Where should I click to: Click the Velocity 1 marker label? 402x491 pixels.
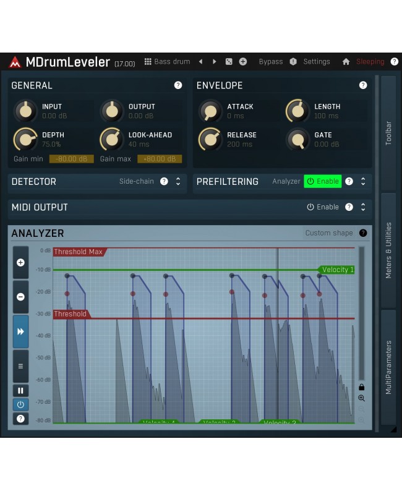tap(338, 270)
